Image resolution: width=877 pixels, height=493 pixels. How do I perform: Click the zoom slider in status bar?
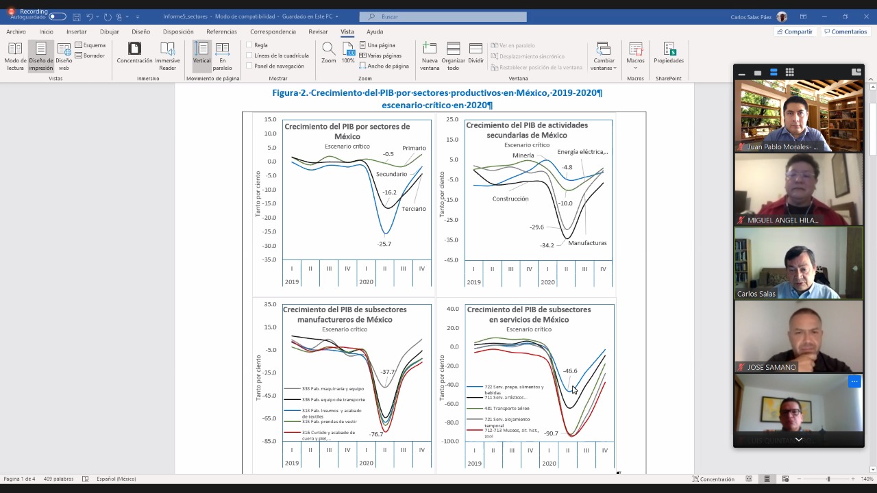click(828, 479)
